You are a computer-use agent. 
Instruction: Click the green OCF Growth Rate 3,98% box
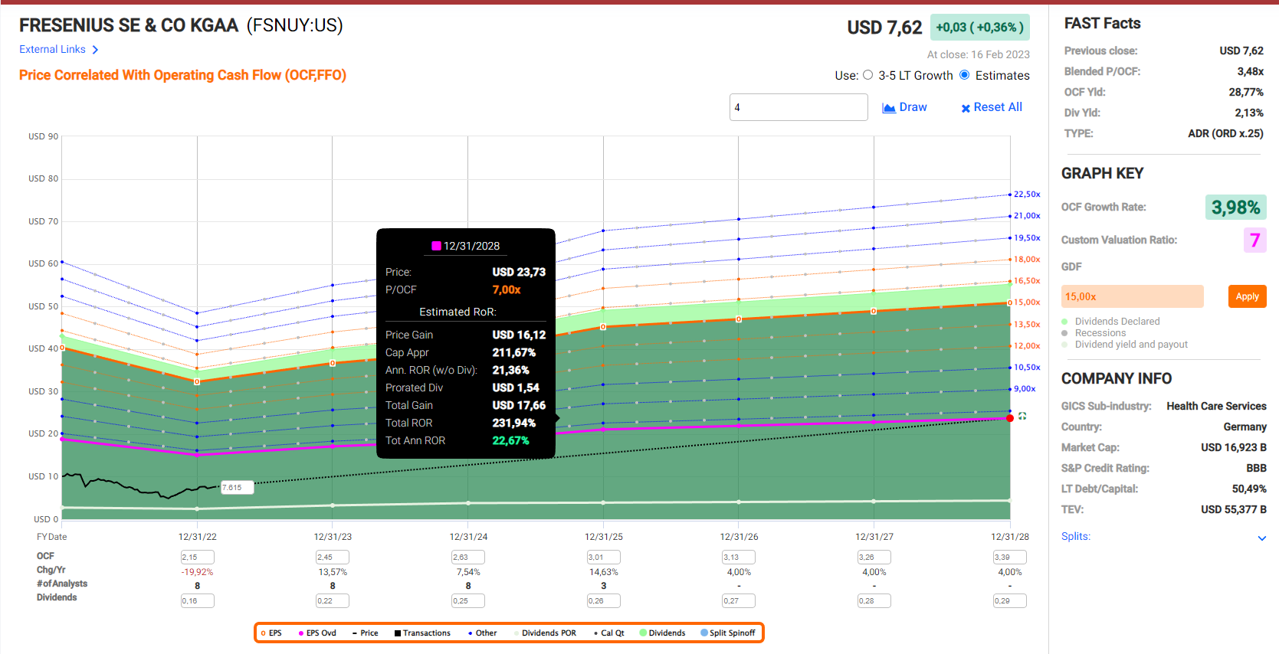pyautogui.click(x=1235, y=208)
